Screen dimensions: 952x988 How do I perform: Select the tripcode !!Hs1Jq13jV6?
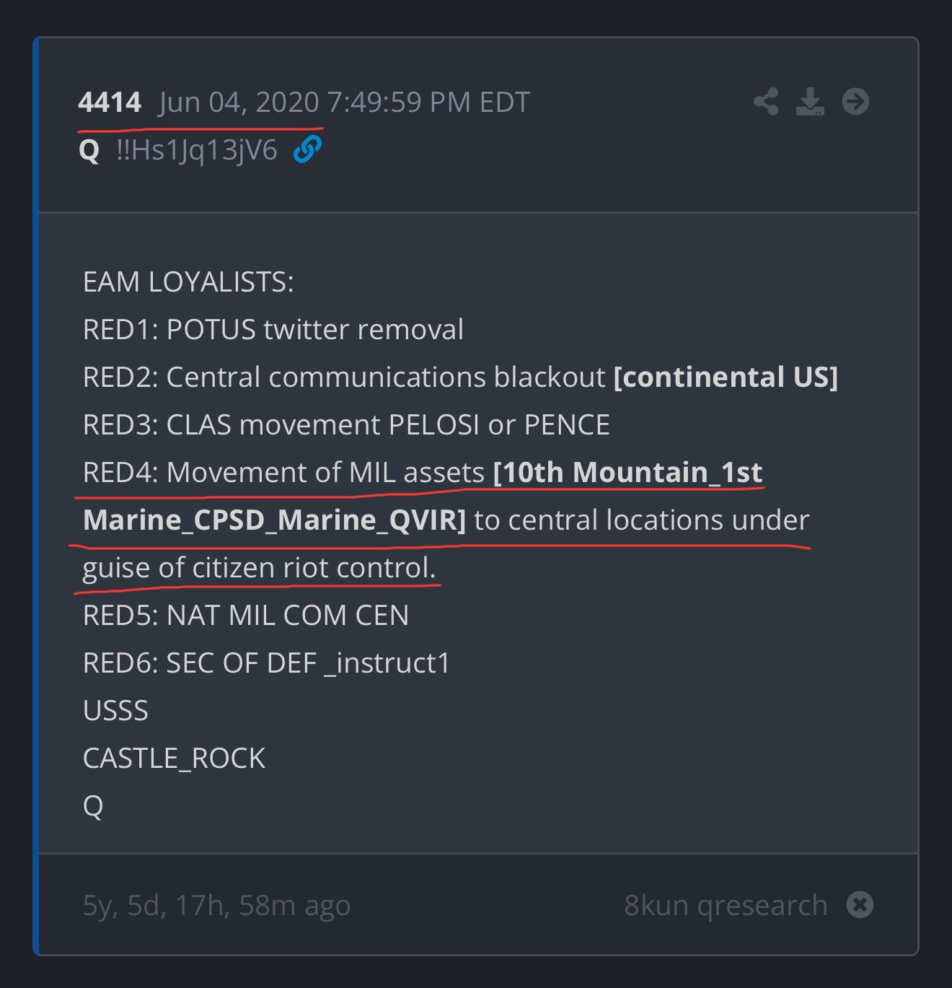tap(197, 150)
